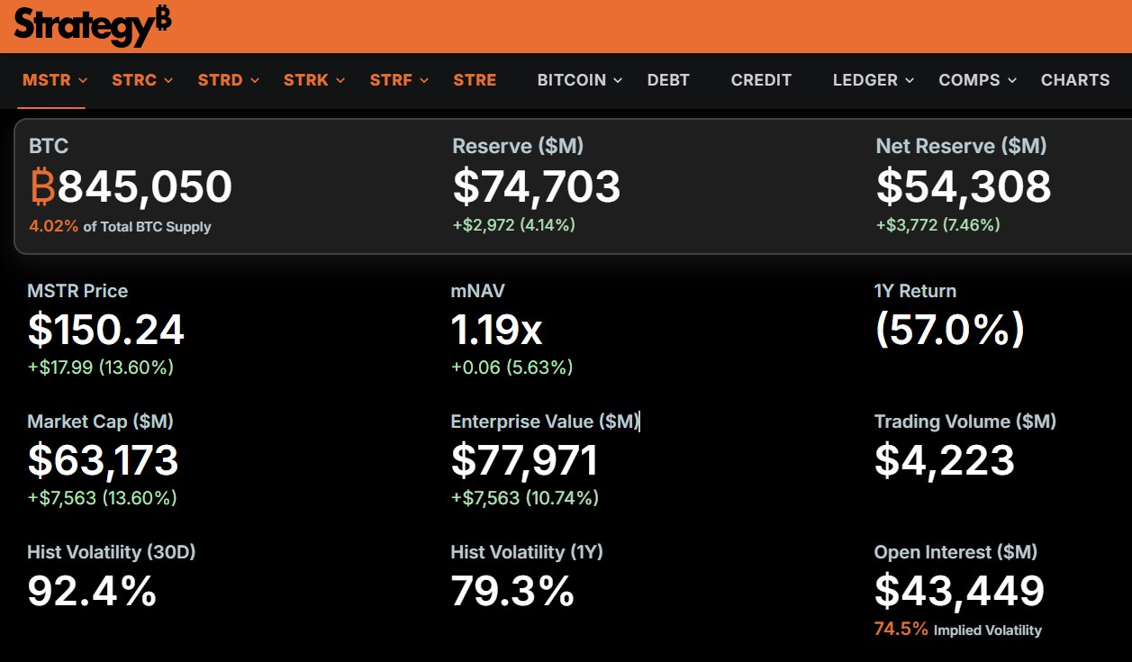Image resolution: width=1132 pixels, height=662 pixels.
Task: Click the +$7,563 (13.60%) market cap change
Action: (103, 498)
